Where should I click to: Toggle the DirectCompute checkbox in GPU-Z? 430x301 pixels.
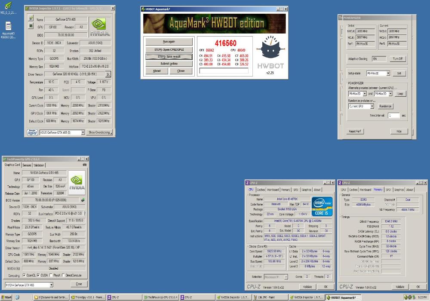point(63,275)
